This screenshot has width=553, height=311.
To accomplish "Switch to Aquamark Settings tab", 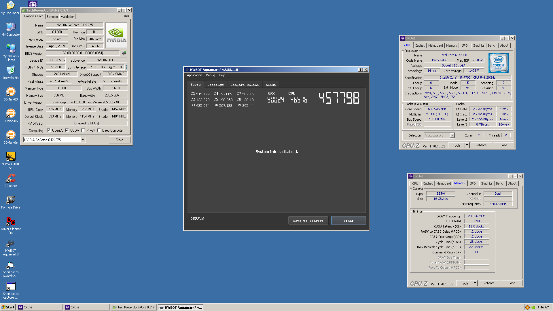I will (215, 85).
